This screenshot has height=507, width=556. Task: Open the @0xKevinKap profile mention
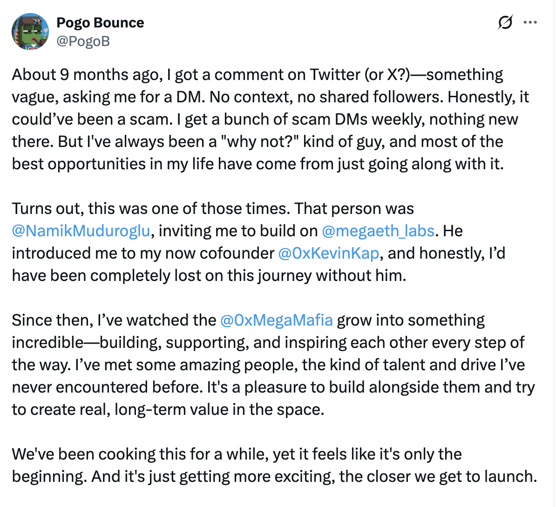[x=328, y=253]
